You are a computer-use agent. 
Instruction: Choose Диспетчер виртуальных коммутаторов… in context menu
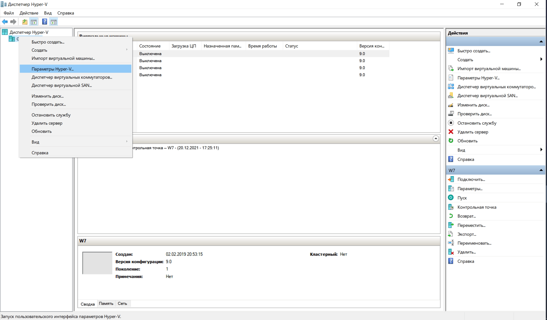(x=76, y=77)
